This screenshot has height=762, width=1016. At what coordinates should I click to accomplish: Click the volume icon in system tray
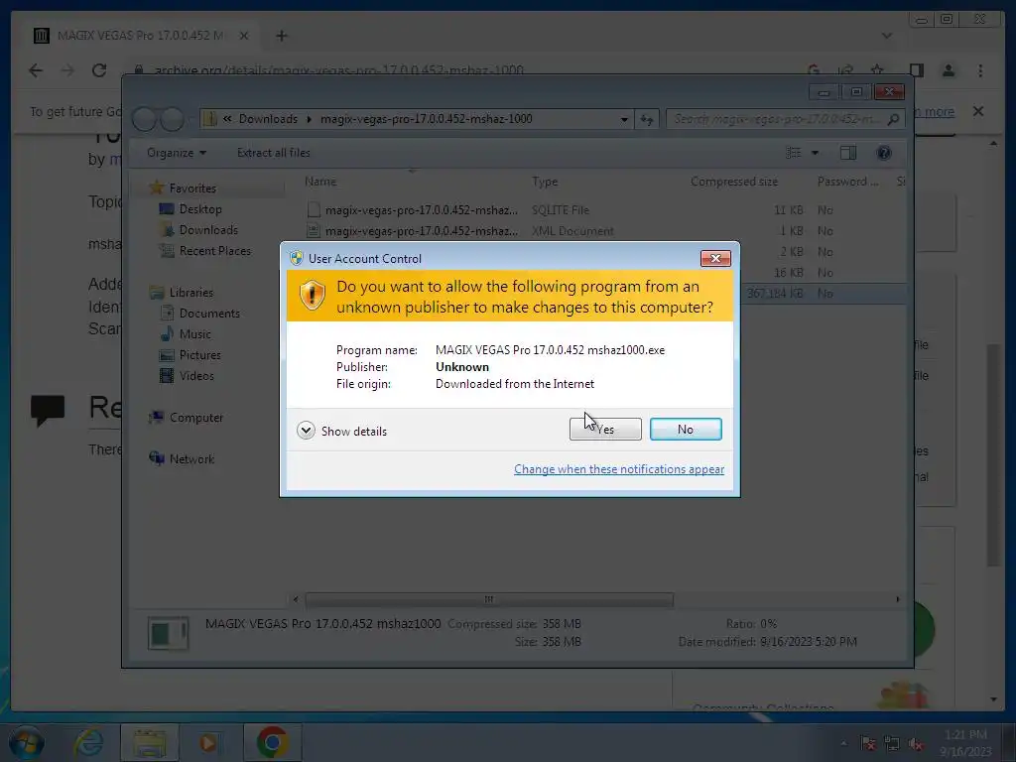916,744
